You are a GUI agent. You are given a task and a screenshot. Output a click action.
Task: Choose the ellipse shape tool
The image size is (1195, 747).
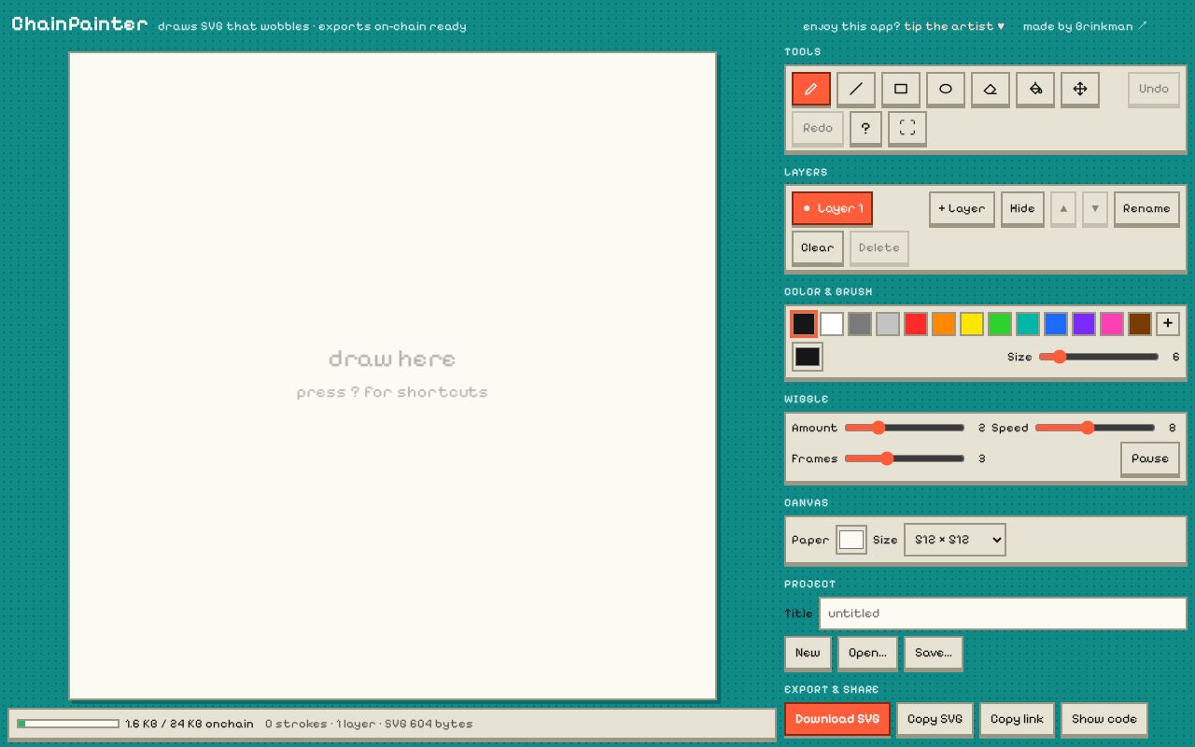(x=946, y=89)
